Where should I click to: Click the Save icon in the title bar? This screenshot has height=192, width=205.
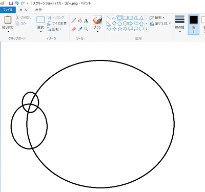(11, 3)
